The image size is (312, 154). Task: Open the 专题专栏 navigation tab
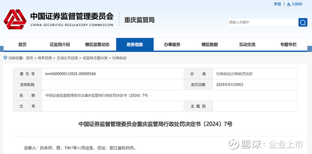click(288, 44)
